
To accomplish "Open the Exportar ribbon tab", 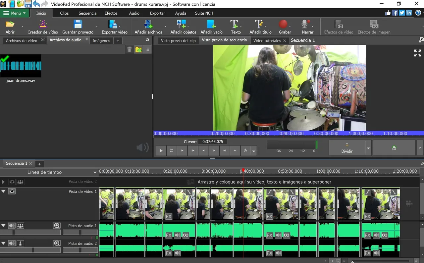I will click(158, 13).
